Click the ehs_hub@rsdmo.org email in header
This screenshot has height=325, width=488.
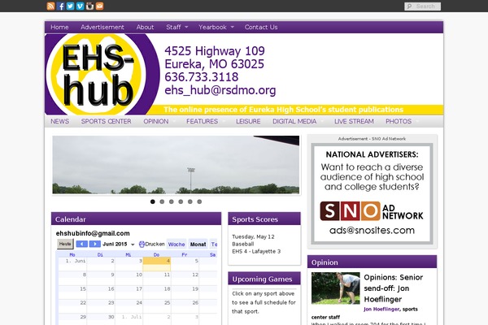[220, 90]
